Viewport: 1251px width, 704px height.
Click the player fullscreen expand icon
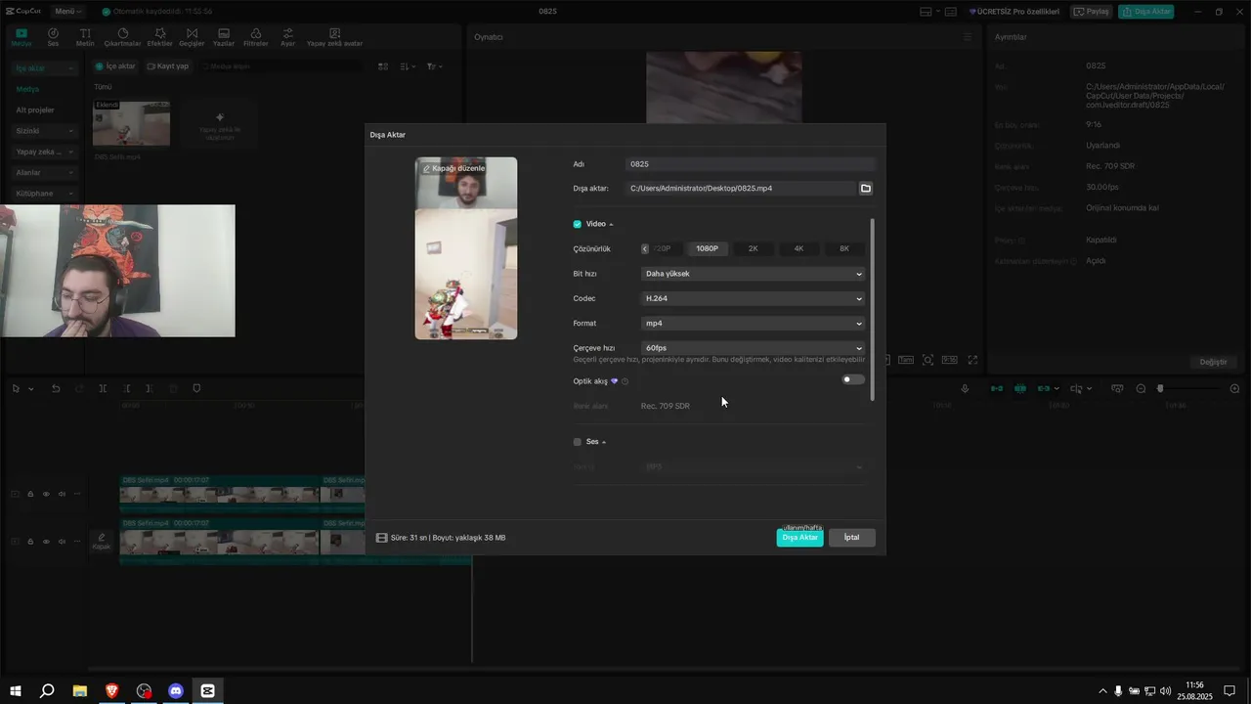pos(972,360)
